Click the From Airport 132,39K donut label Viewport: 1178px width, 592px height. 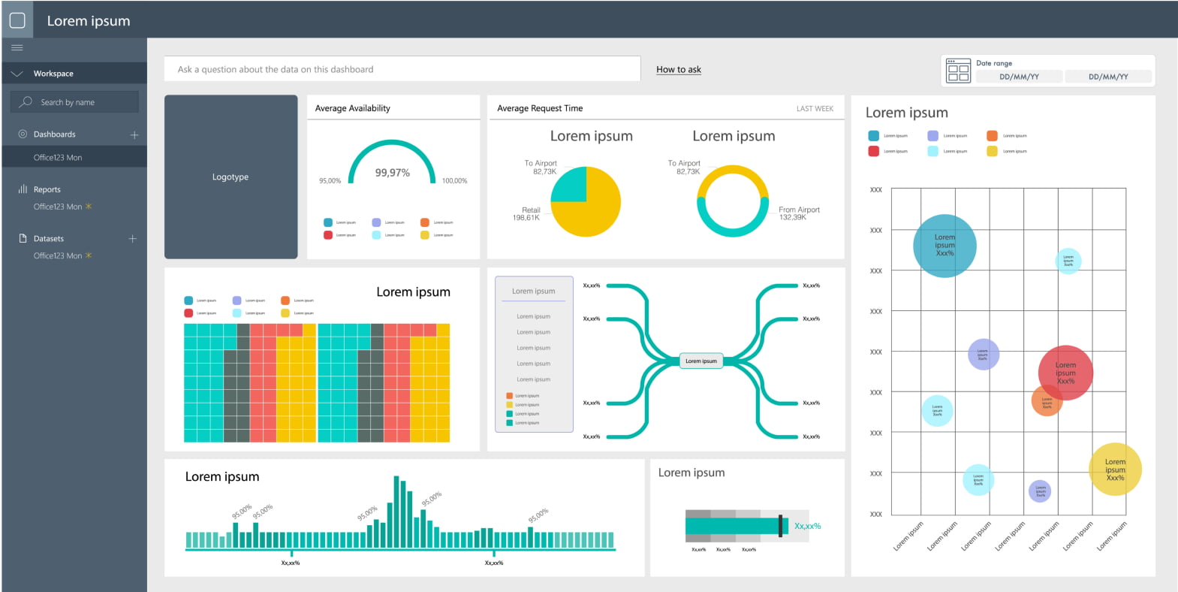pos(799,213)
